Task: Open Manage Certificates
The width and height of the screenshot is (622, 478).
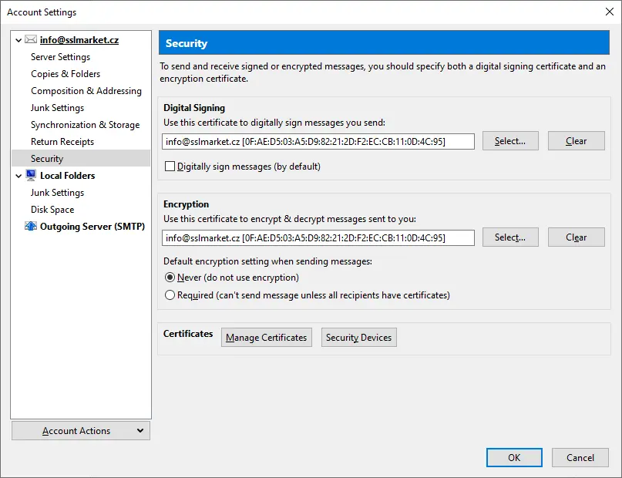Action: click(266, 337)
